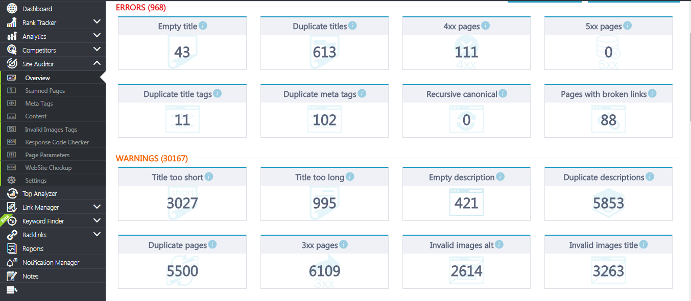
Task: Expand the Backlinks menu chevron
Action: click(97, 235)
